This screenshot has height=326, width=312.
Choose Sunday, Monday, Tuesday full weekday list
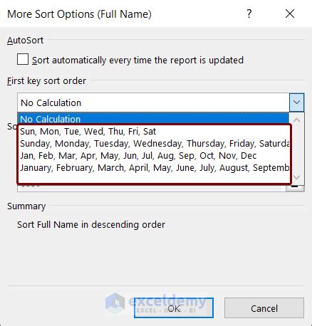coord(153,143)
